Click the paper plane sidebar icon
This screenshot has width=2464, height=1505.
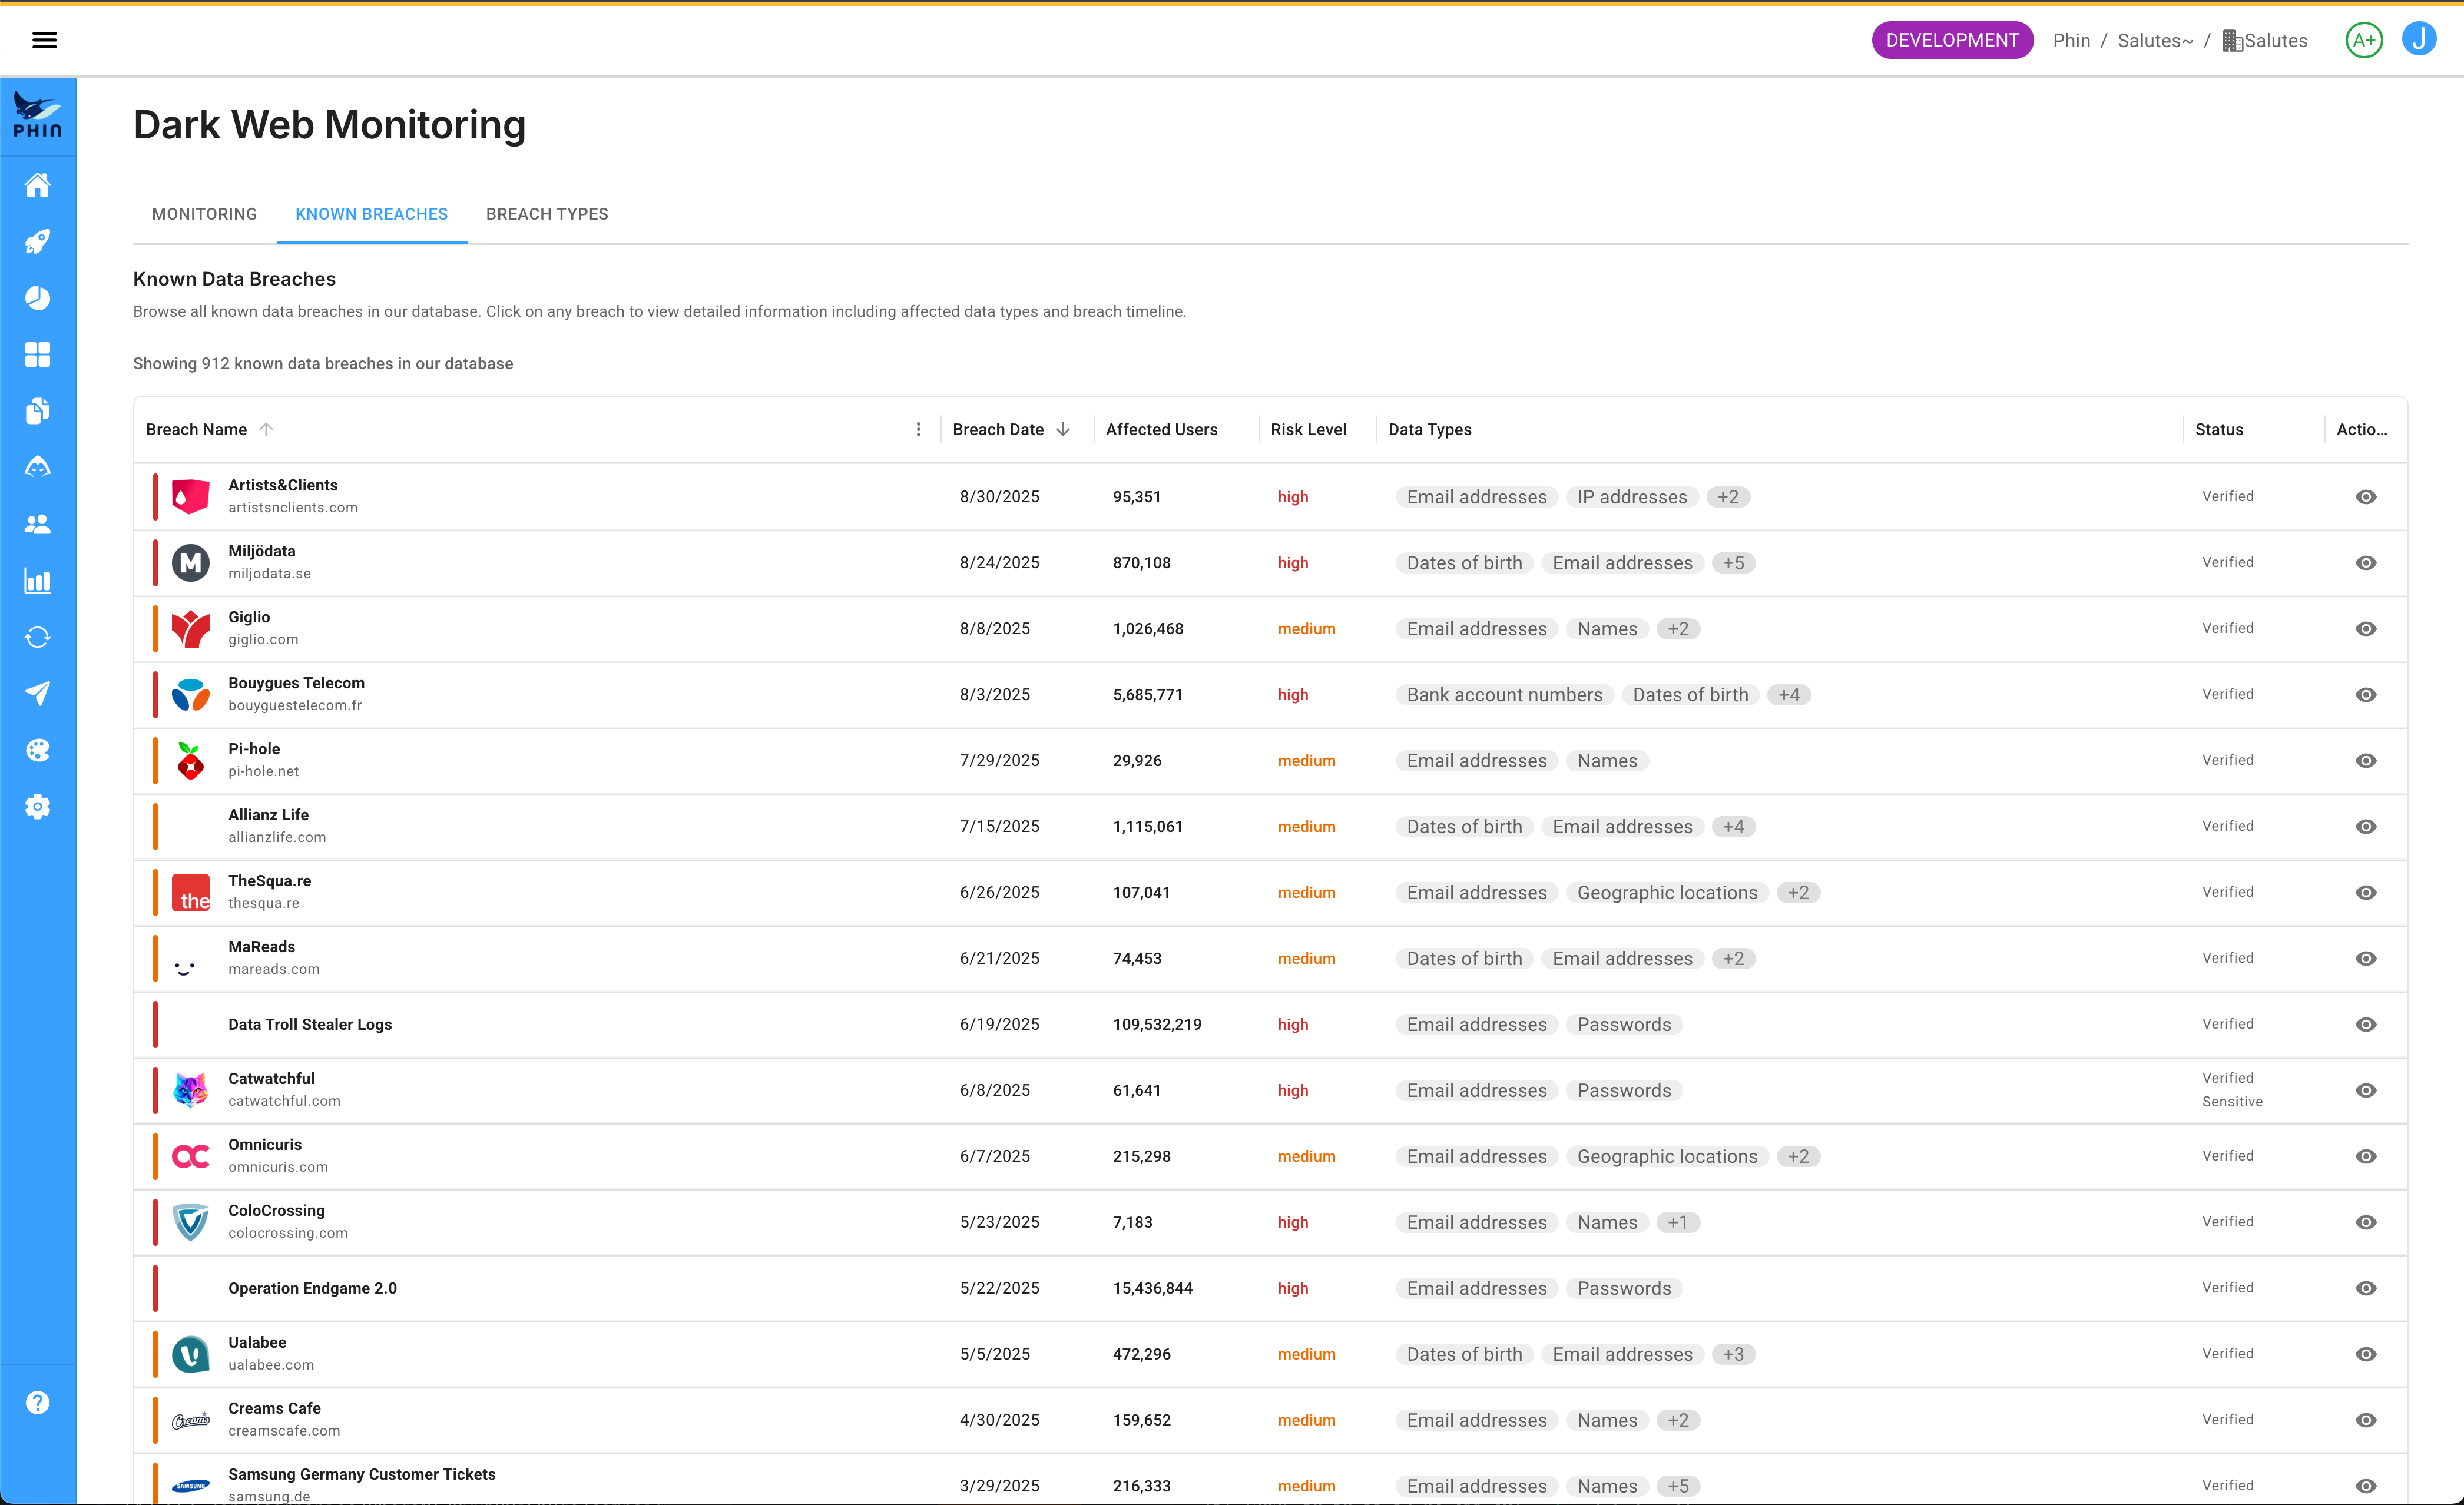click(38, 693)
